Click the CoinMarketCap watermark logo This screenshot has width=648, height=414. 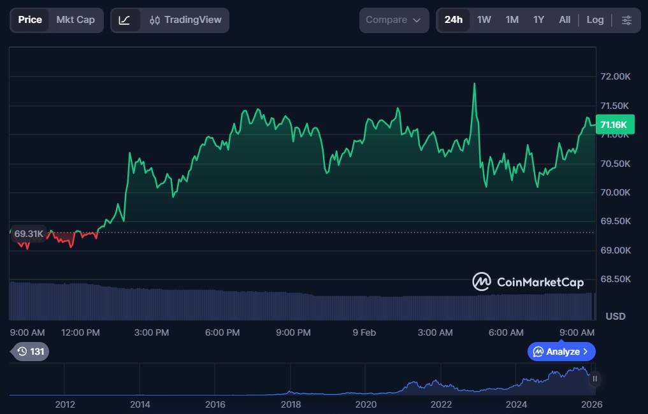click(481, 282)
